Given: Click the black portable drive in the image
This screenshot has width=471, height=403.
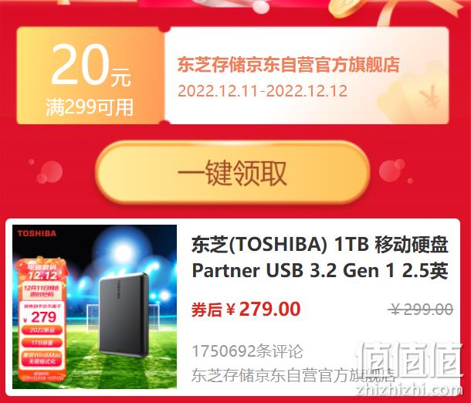Looking at the screenshot, I should pos(124,315).
